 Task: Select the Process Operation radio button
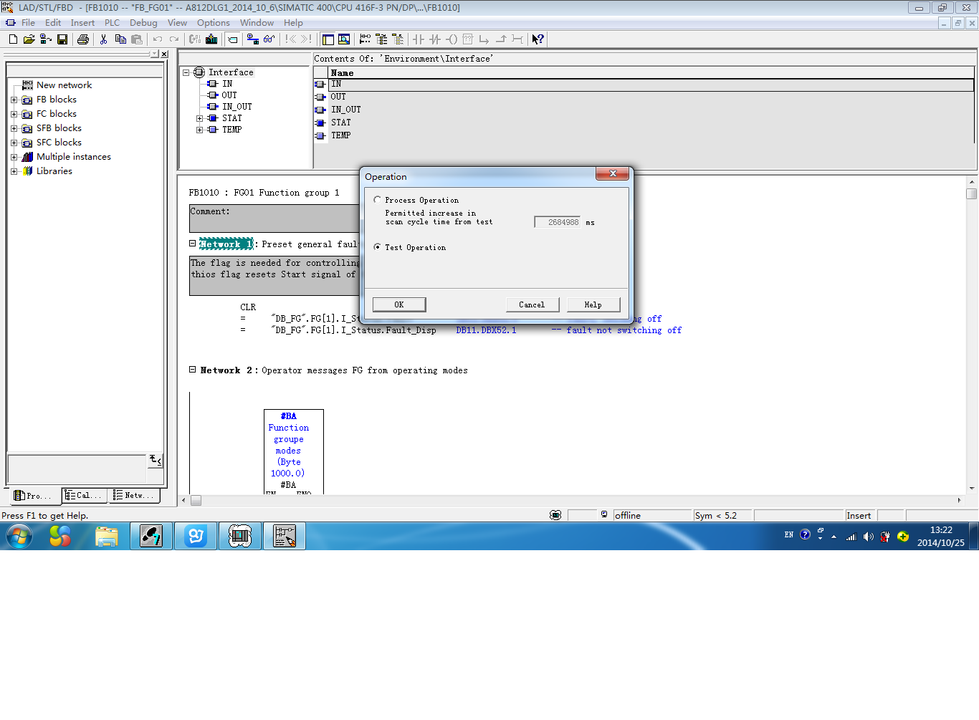point(377,200)
